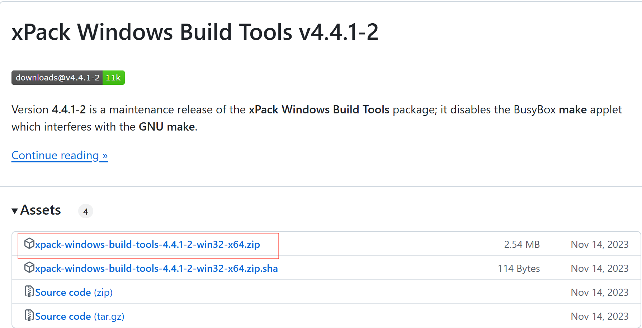
Task: Click the 2.54 MB file size
Action: click(x=522, y=245)
